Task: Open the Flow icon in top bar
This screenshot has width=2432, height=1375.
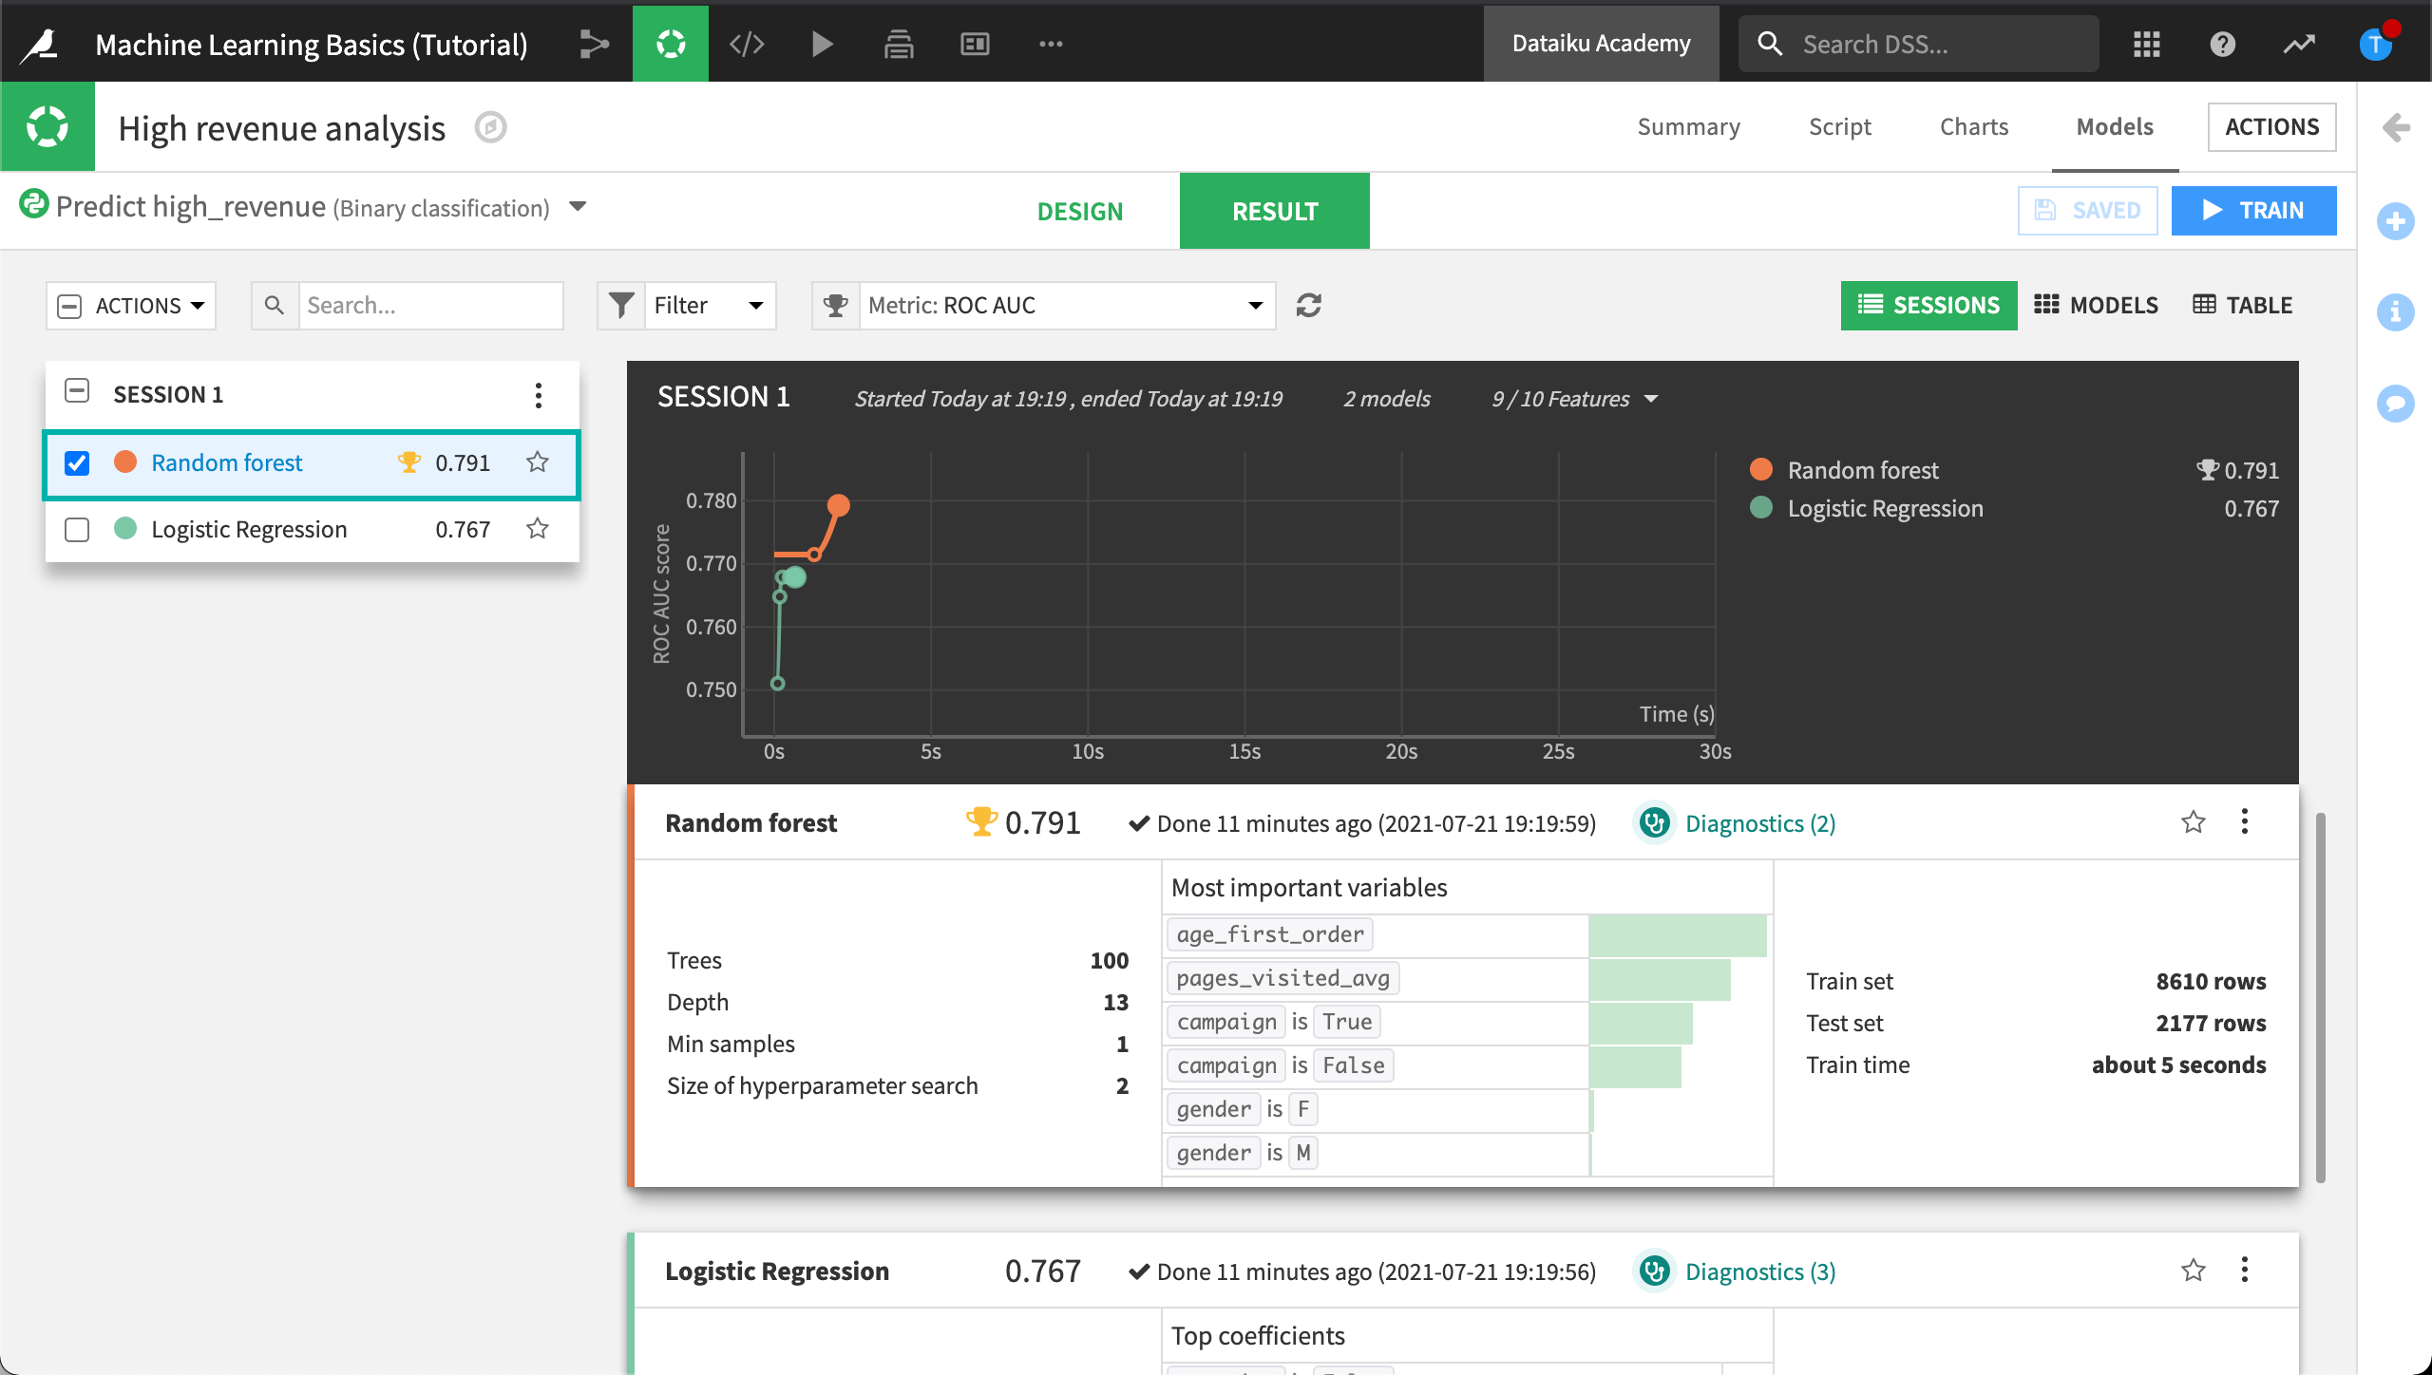Action: (594, 44)
